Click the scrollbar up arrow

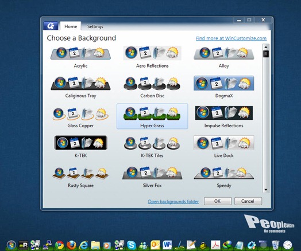266,47
